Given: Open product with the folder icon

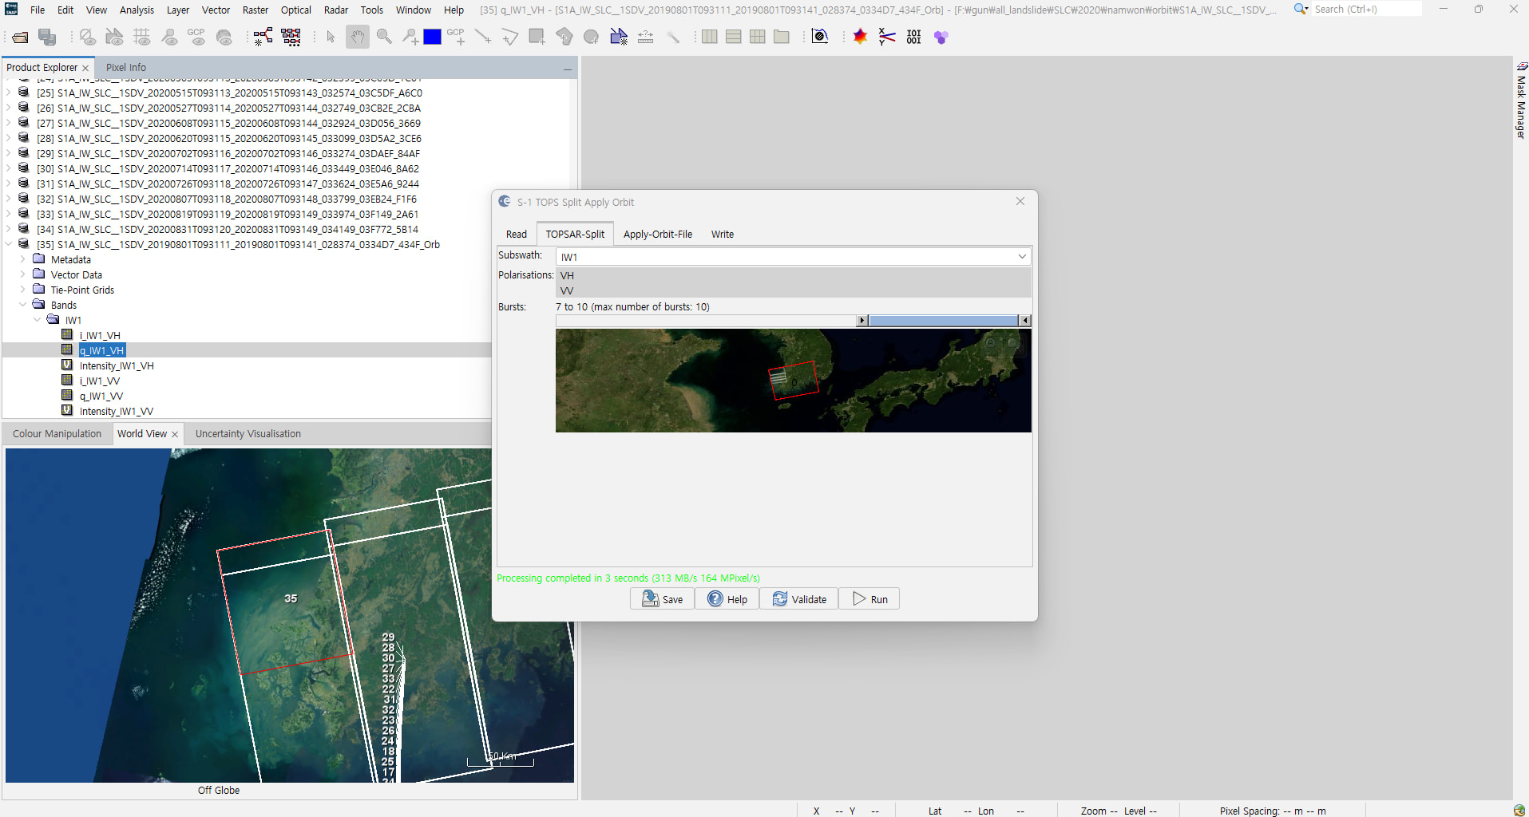Looking at the screenshot, I should coord(20,37).
